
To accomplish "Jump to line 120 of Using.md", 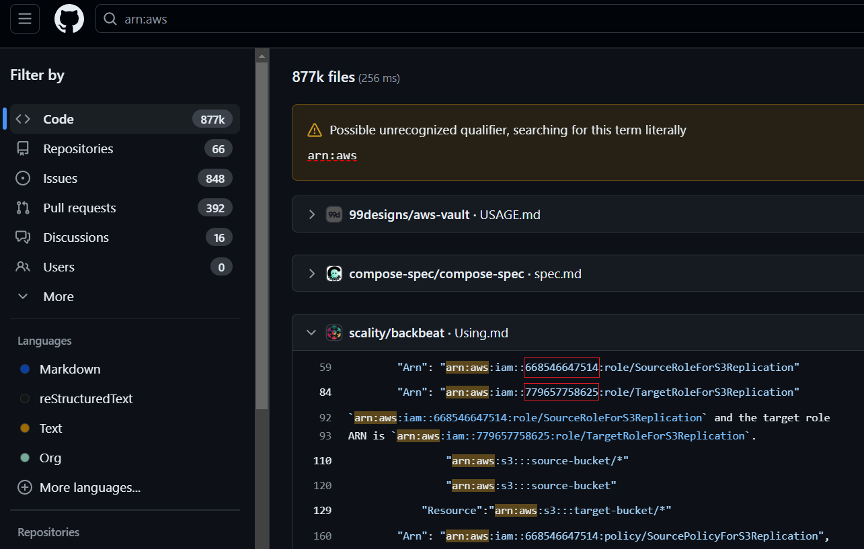I will click(323, 486).
